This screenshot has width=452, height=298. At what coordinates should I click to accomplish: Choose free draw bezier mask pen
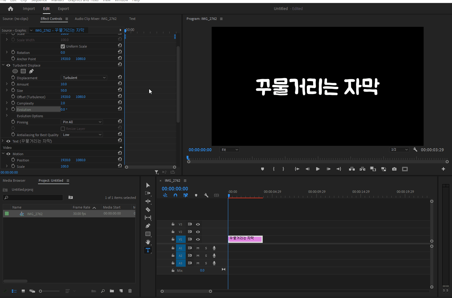coord(31,71)
